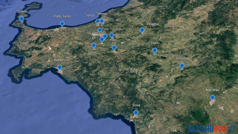Select the Porto Torres map pin
The height and width of the screenshot is (134, 238).
pyautogui.click(x=62, y=24)
